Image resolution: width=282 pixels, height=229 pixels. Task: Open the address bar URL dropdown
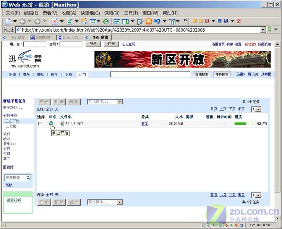pyautogui.click(x=263, y=30)
